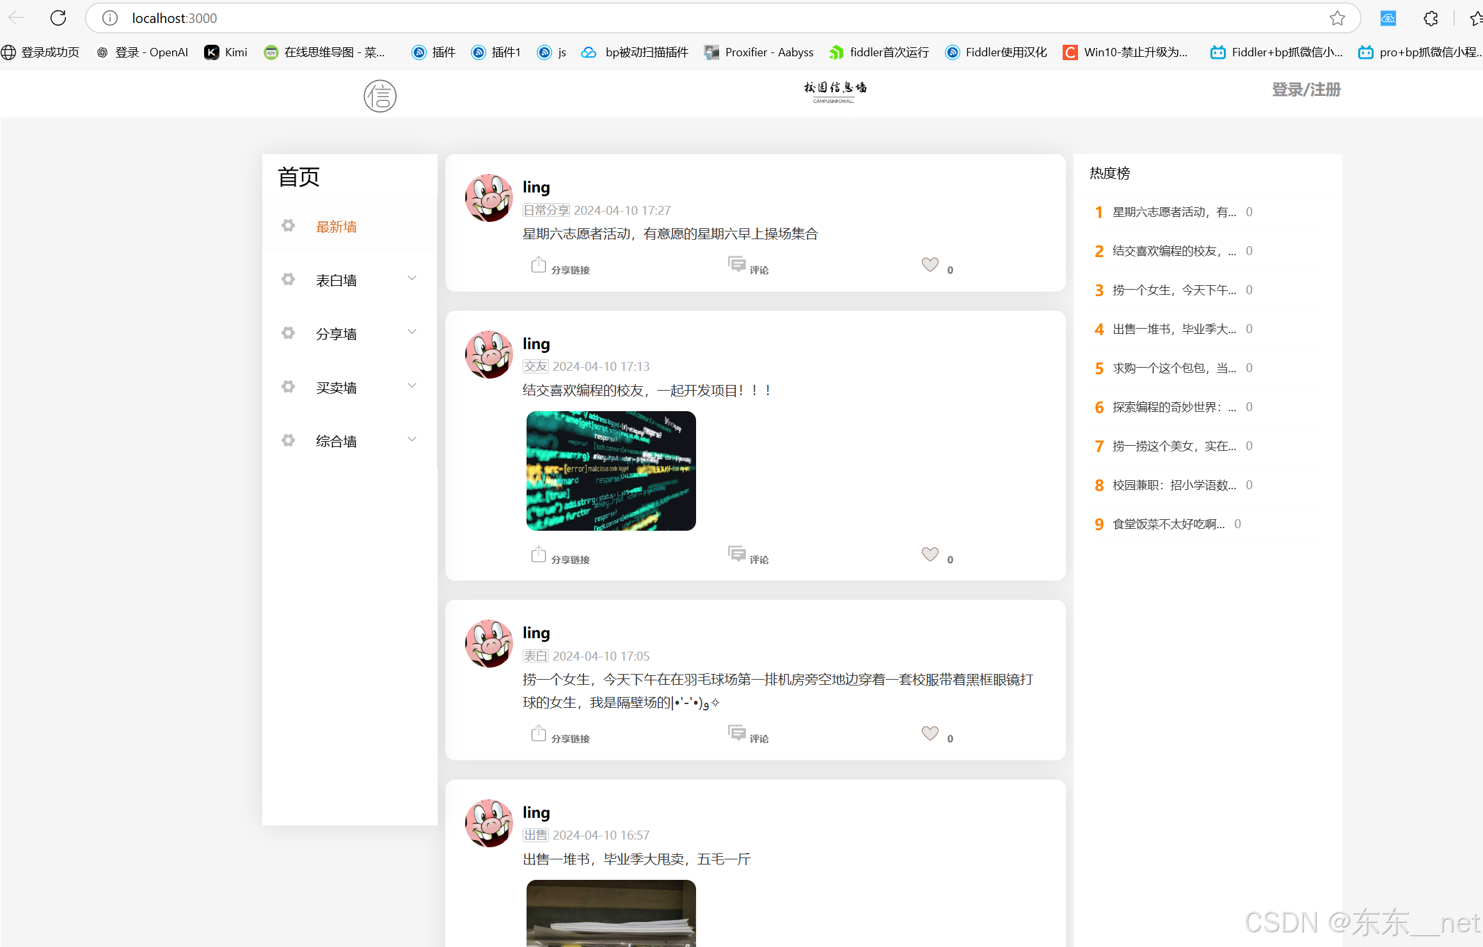Bookmark this page with the star icon
The width and height of the screenshot is (1483, 947).
[x=1336, y=18]
